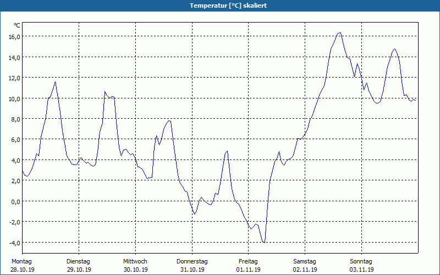Click the Samstag day label
The height and width of the screenshot is (275, 440).
(x=305, y=262)
